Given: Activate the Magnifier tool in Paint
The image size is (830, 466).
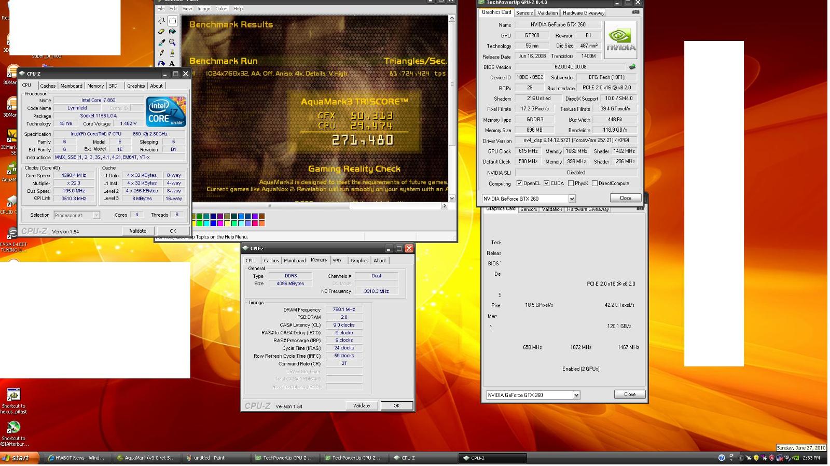Looking at the screenshot, I should [173, 43].
